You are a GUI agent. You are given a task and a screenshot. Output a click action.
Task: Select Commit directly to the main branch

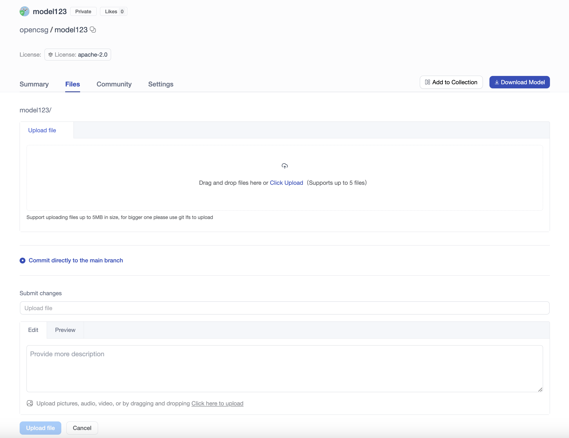(23, 260)
